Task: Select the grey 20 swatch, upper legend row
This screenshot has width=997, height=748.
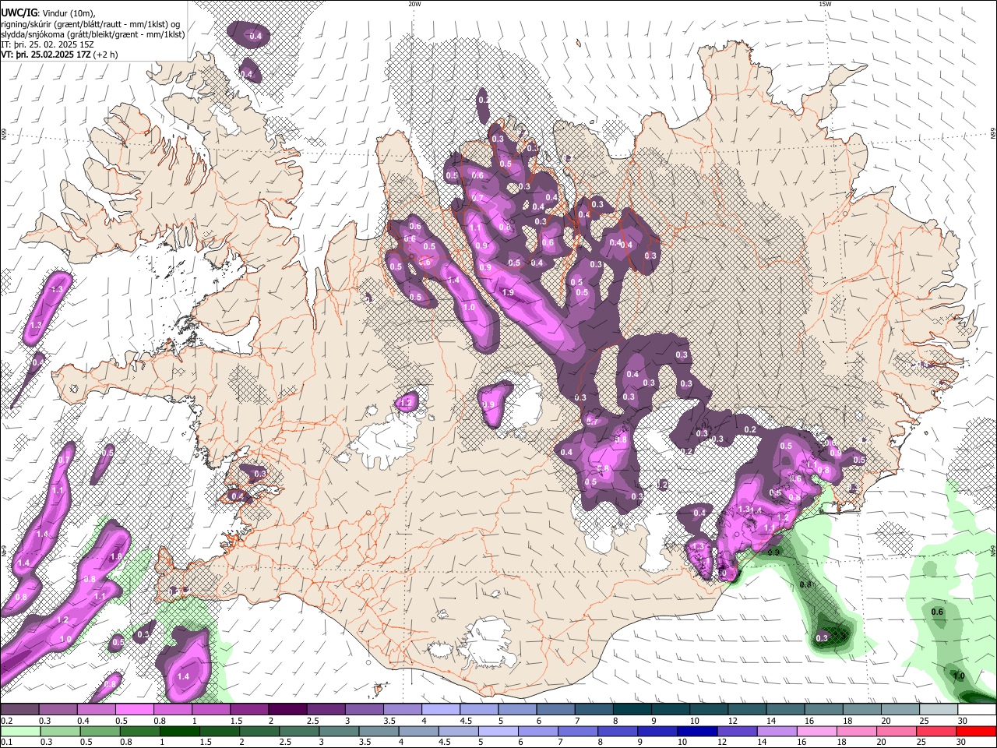Action: 900,710
